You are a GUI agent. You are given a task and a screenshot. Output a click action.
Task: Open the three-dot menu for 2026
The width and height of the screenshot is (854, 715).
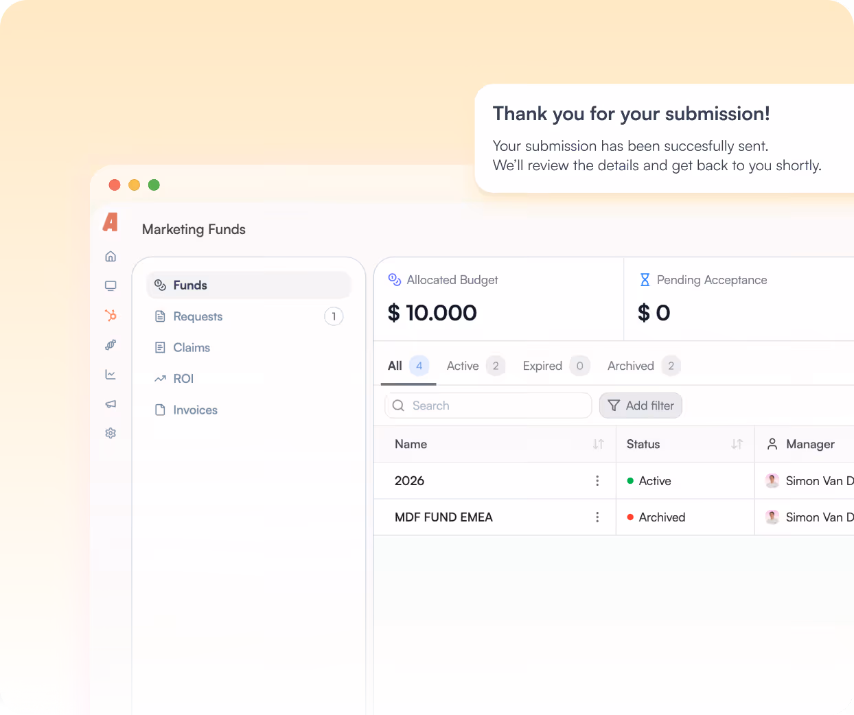(x=597, y=481)
